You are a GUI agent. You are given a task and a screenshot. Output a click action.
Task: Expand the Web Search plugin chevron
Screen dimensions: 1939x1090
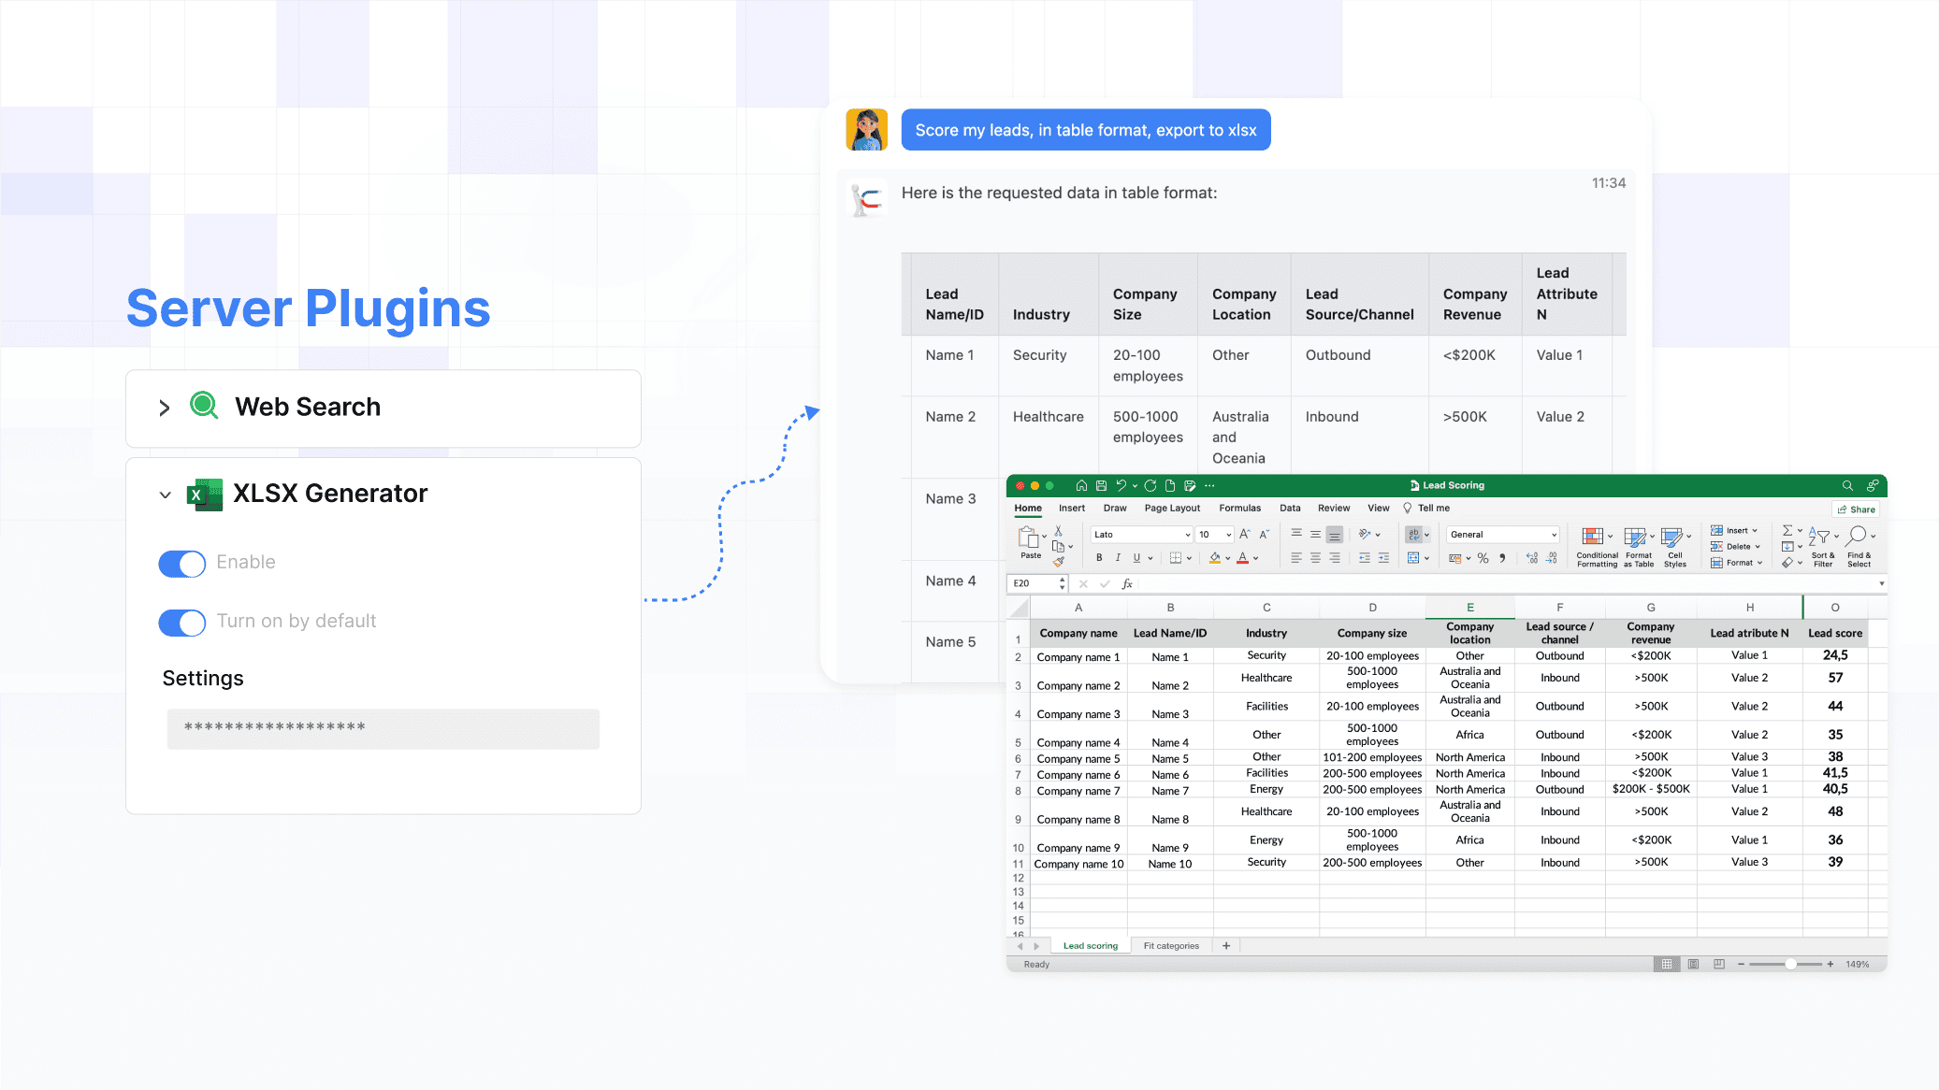pos(164,408)
